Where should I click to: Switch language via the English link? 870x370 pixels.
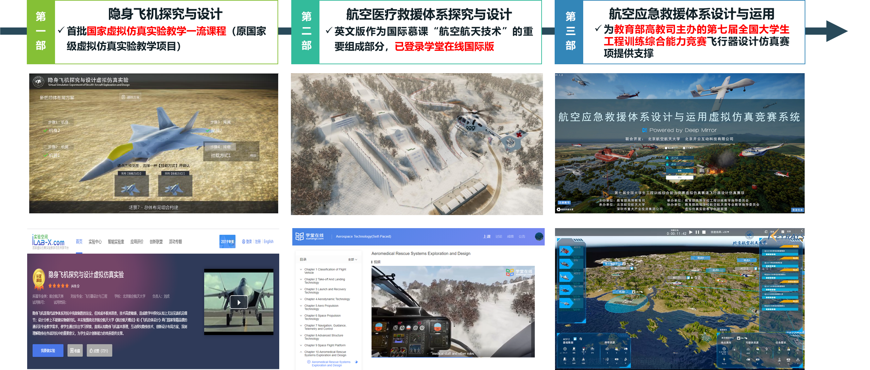[269, 242]
